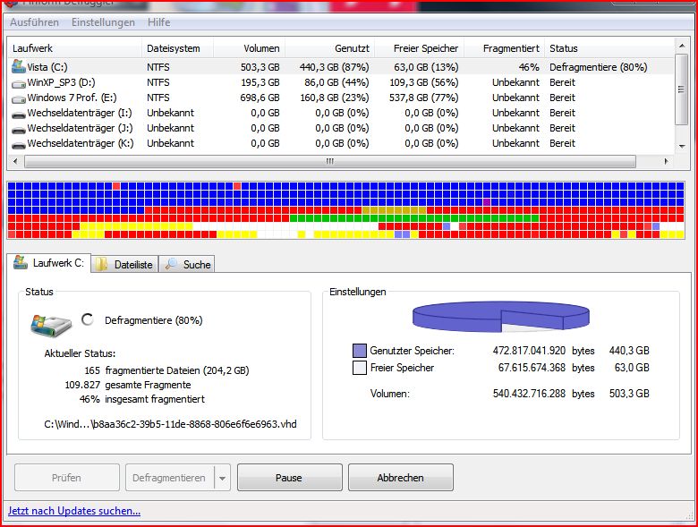Click the Vista (C:) drive icon

[19, 67]
